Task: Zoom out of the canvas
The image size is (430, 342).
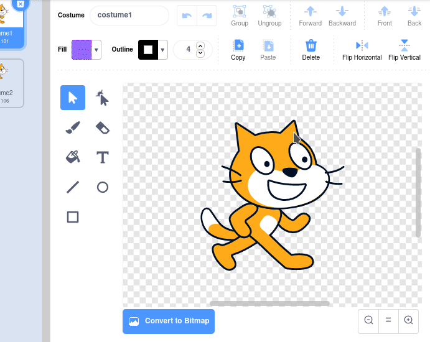Action: coord(368,320)
